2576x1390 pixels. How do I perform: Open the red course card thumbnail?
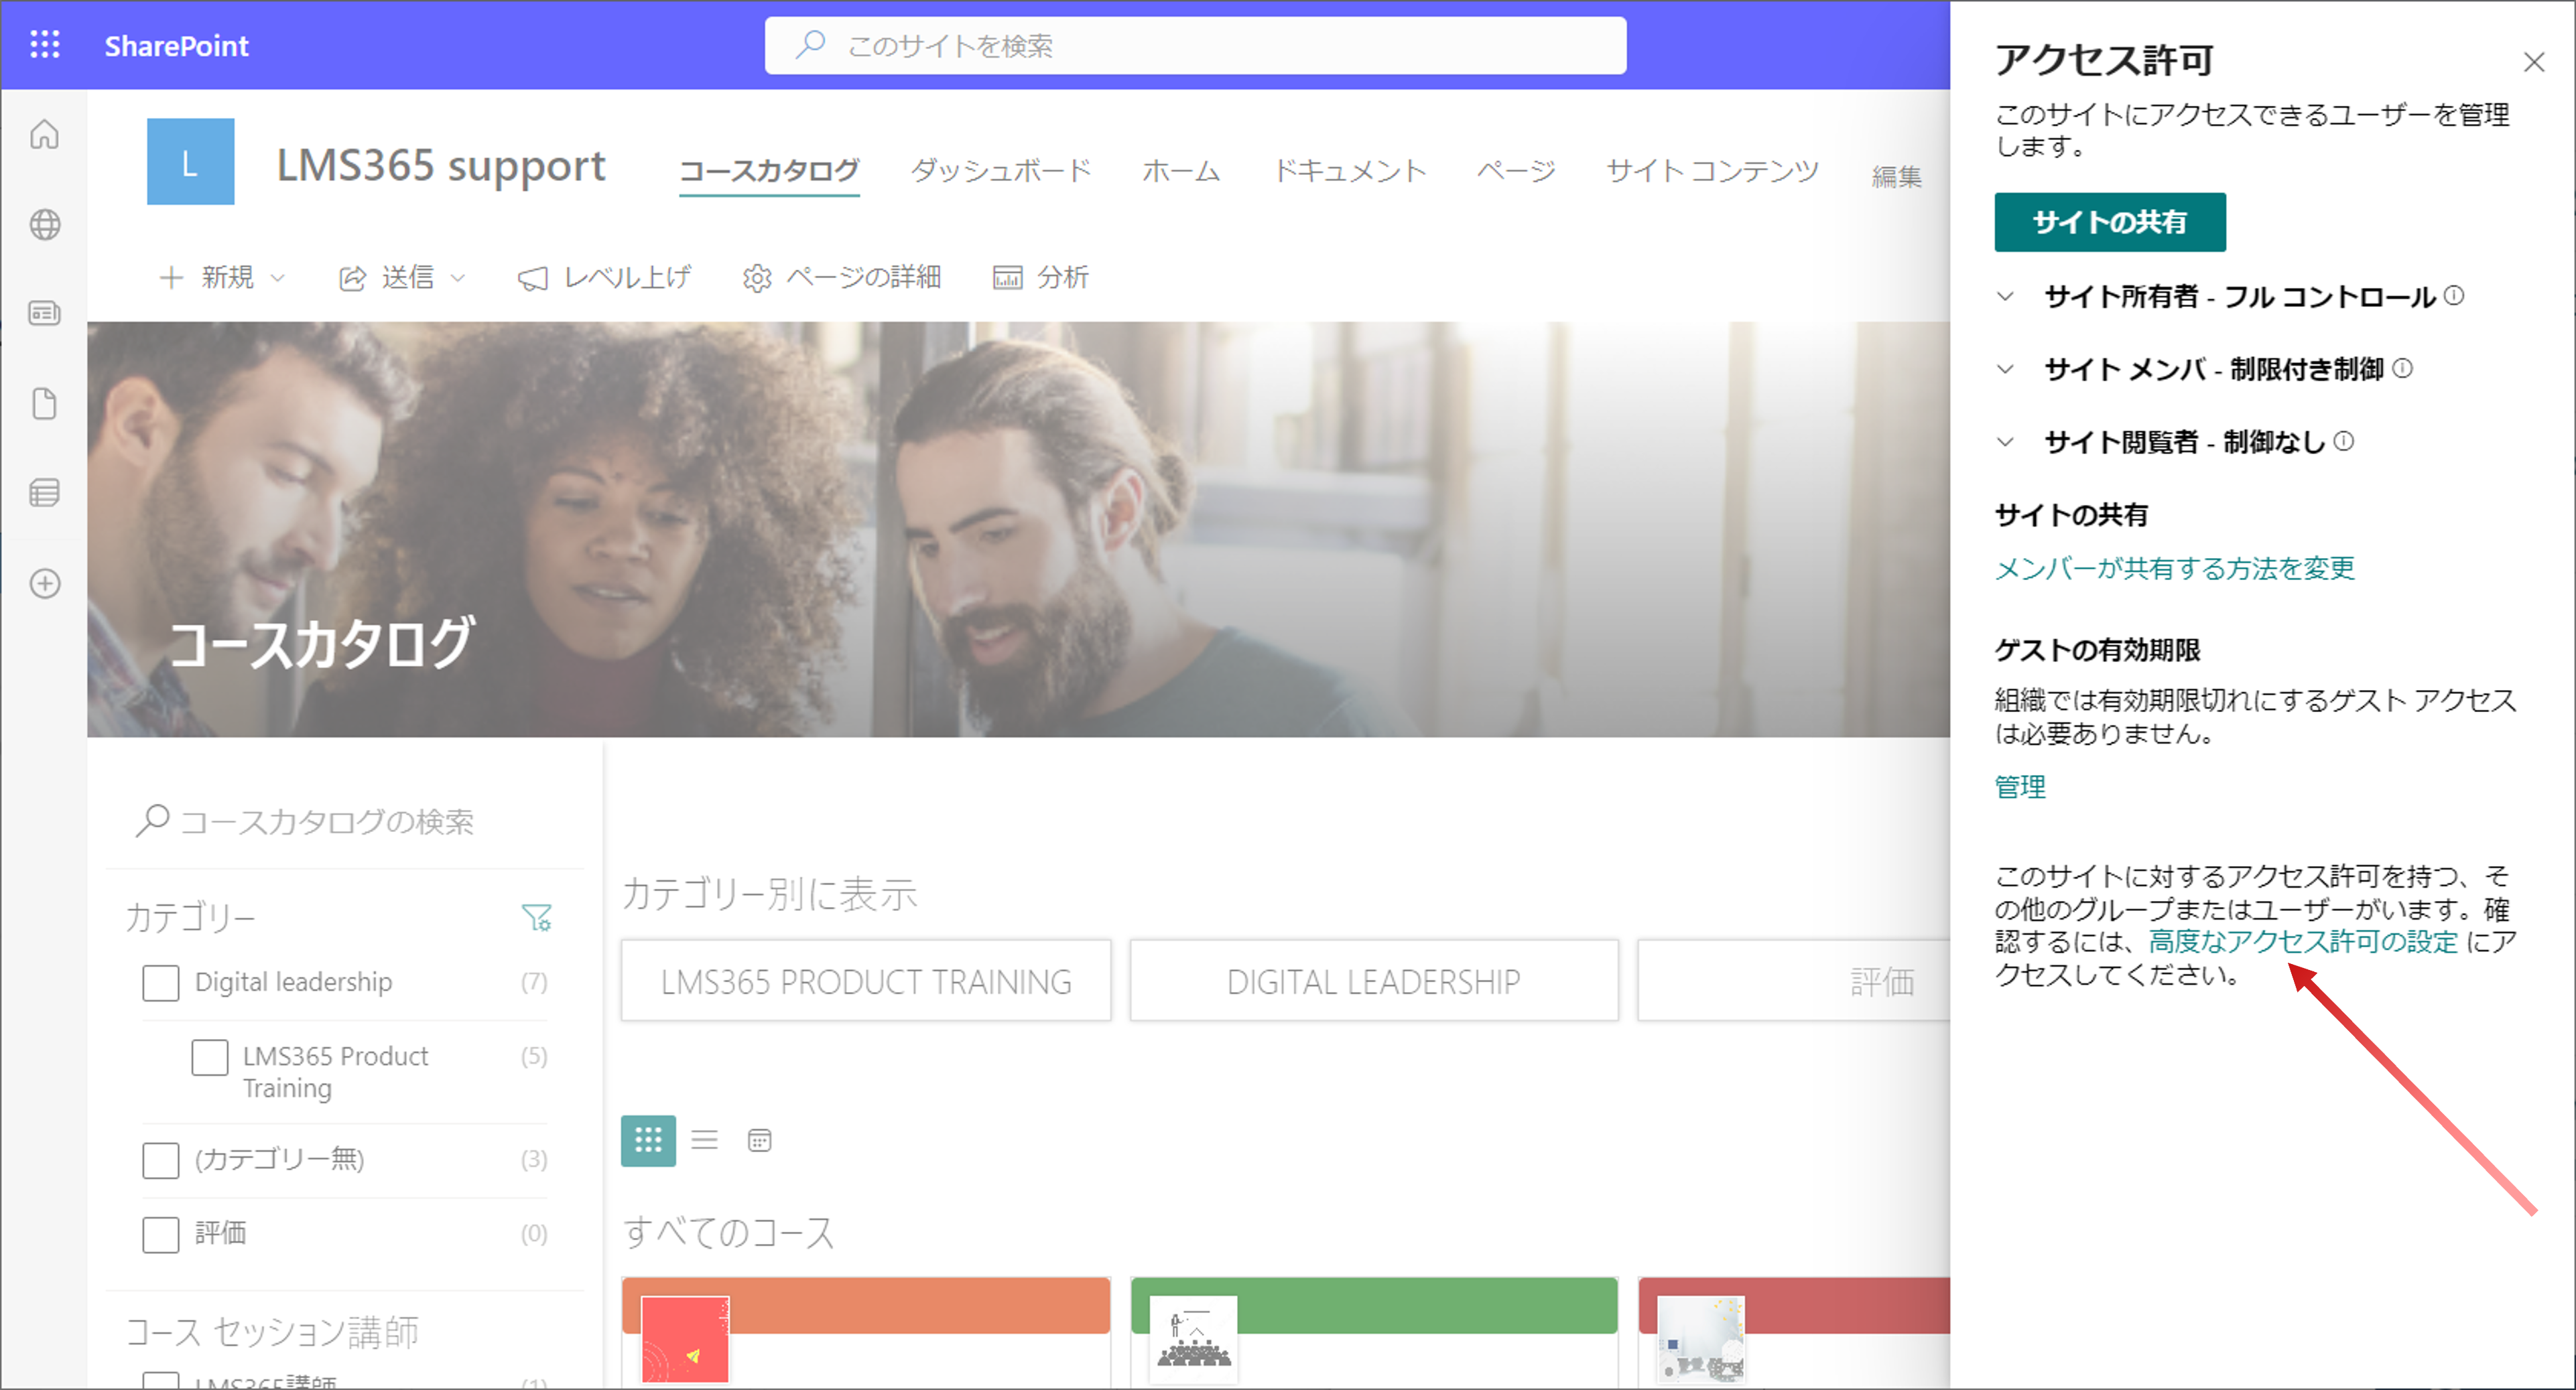pos(1701,1339)
